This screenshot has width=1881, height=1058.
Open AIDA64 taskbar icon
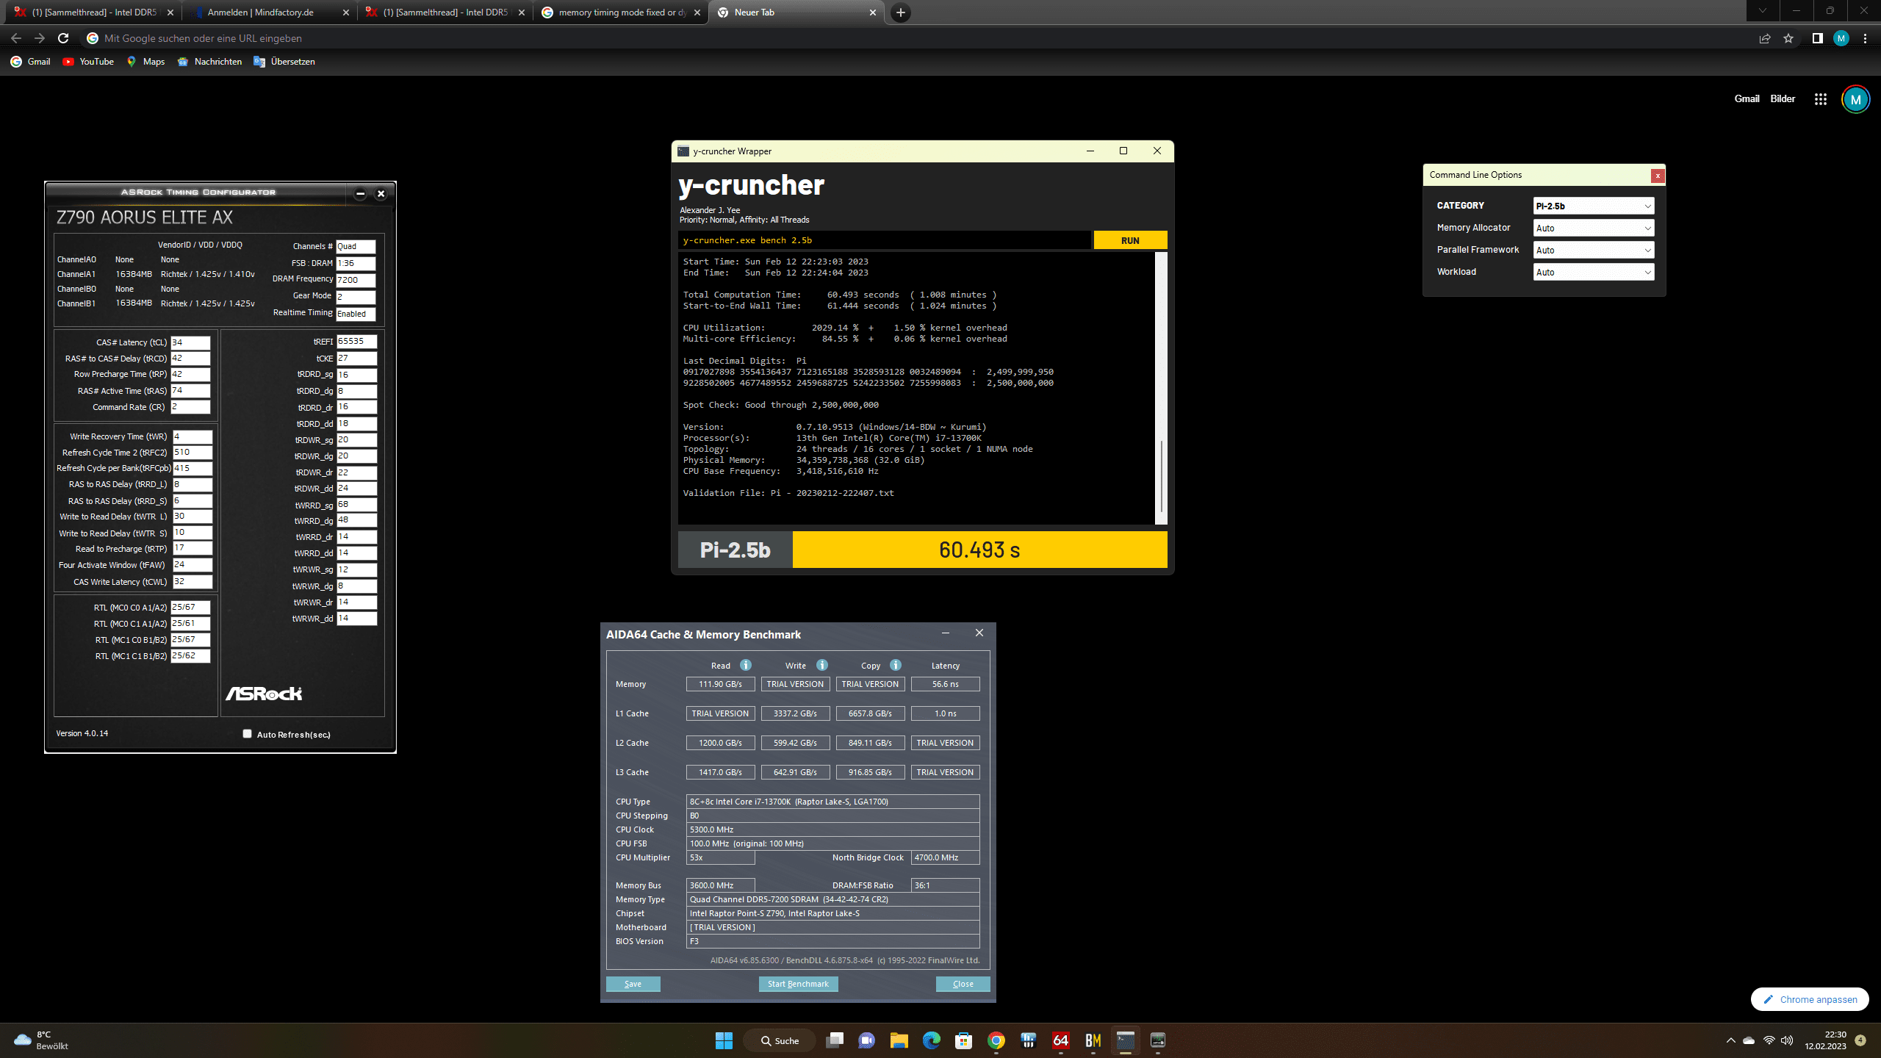tap(1060, 1040)
